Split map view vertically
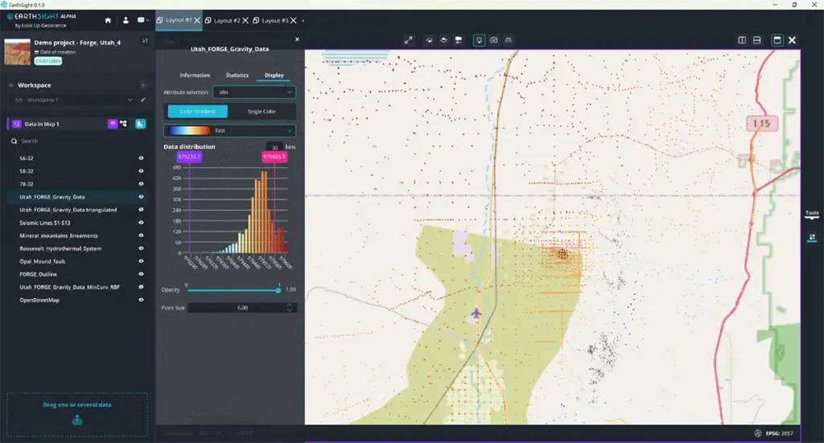824x443 pixels. 742,40
